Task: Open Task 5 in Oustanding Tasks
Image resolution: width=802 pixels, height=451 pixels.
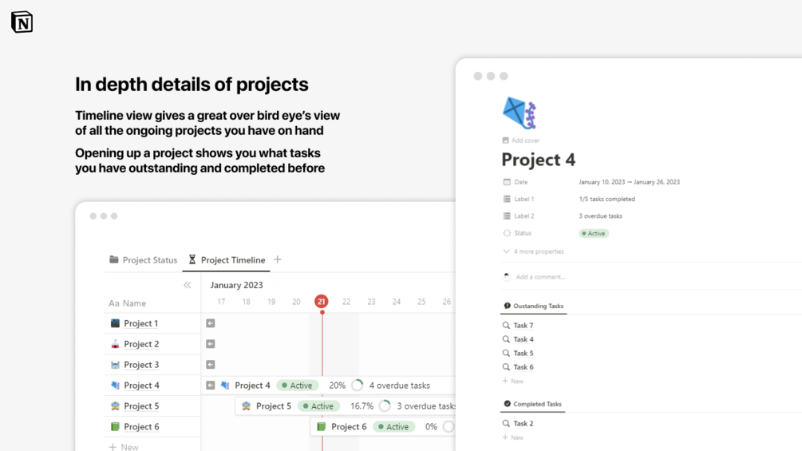Action: 523,353
